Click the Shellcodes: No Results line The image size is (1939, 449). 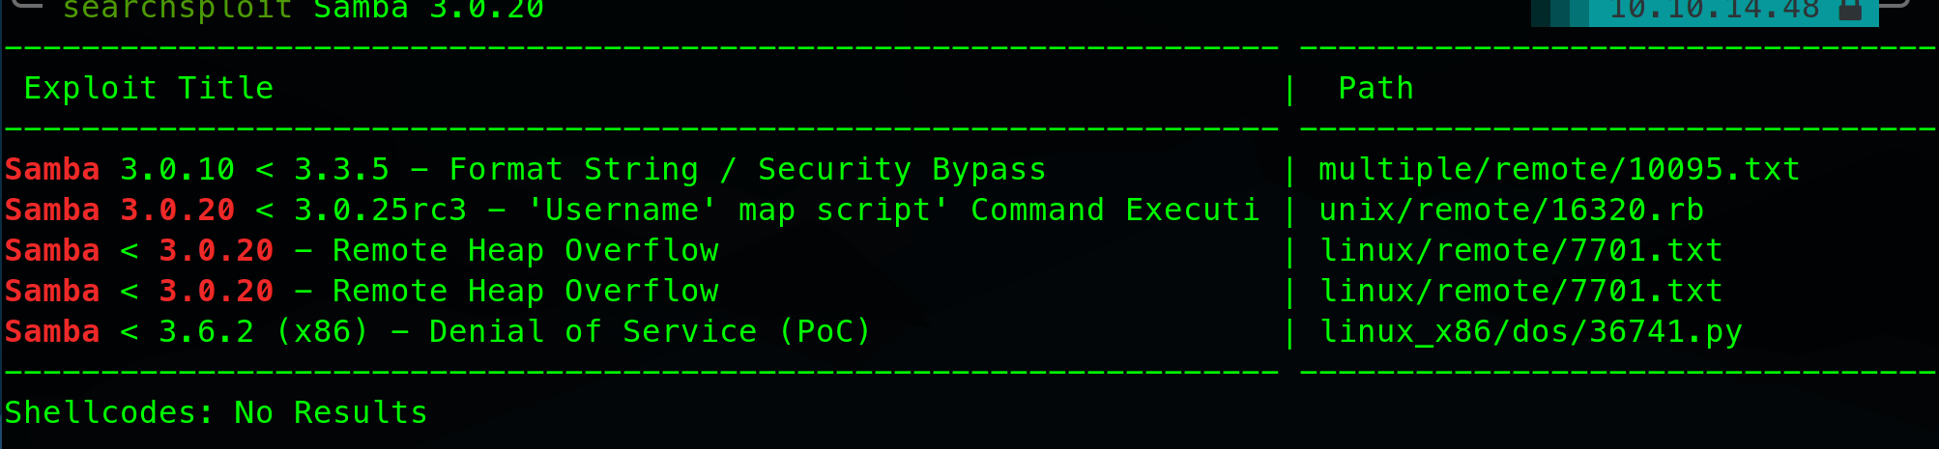tap(216, 413)
